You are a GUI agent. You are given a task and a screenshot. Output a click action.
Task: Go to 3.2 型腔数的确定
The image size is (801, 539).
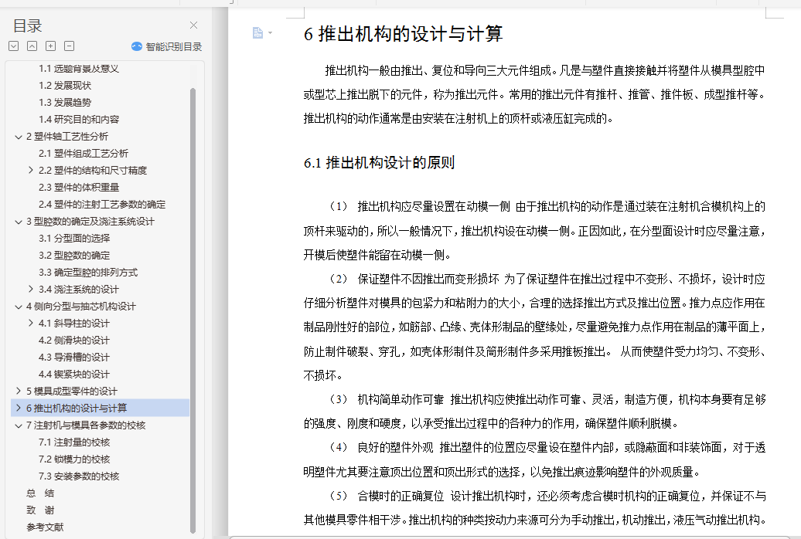point(74,255)
